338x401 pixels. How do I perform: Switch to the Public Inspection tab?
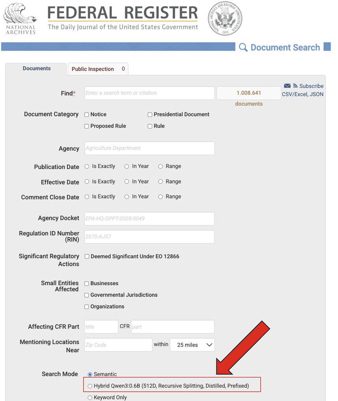pos(98,69)
